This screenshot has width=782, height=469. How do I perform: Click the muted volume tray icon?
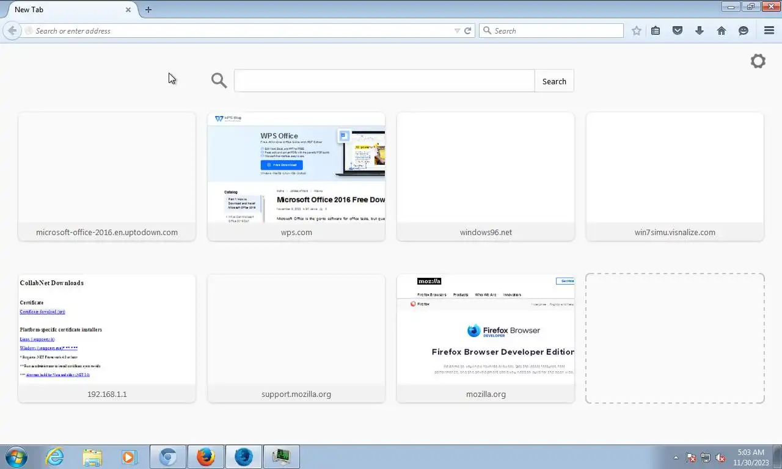[720, 457]
